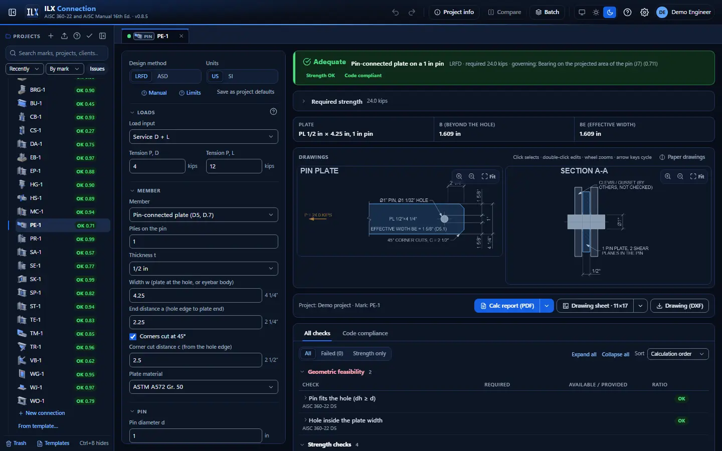Open the Thickness t dropdown
Image resolution: width=722 pixels, height=451 pixels.
tap(204, 269)
